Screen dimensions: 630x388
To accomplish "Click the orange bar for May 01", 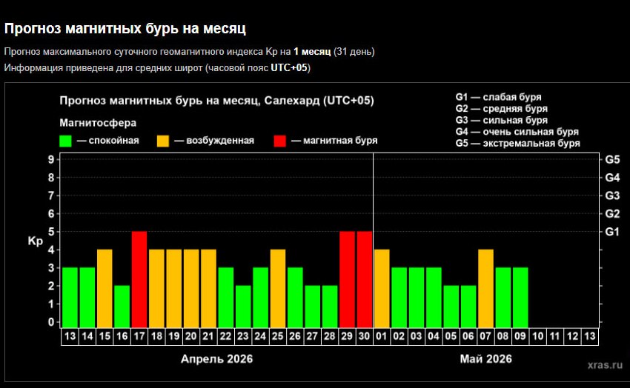I will point(382,287).
